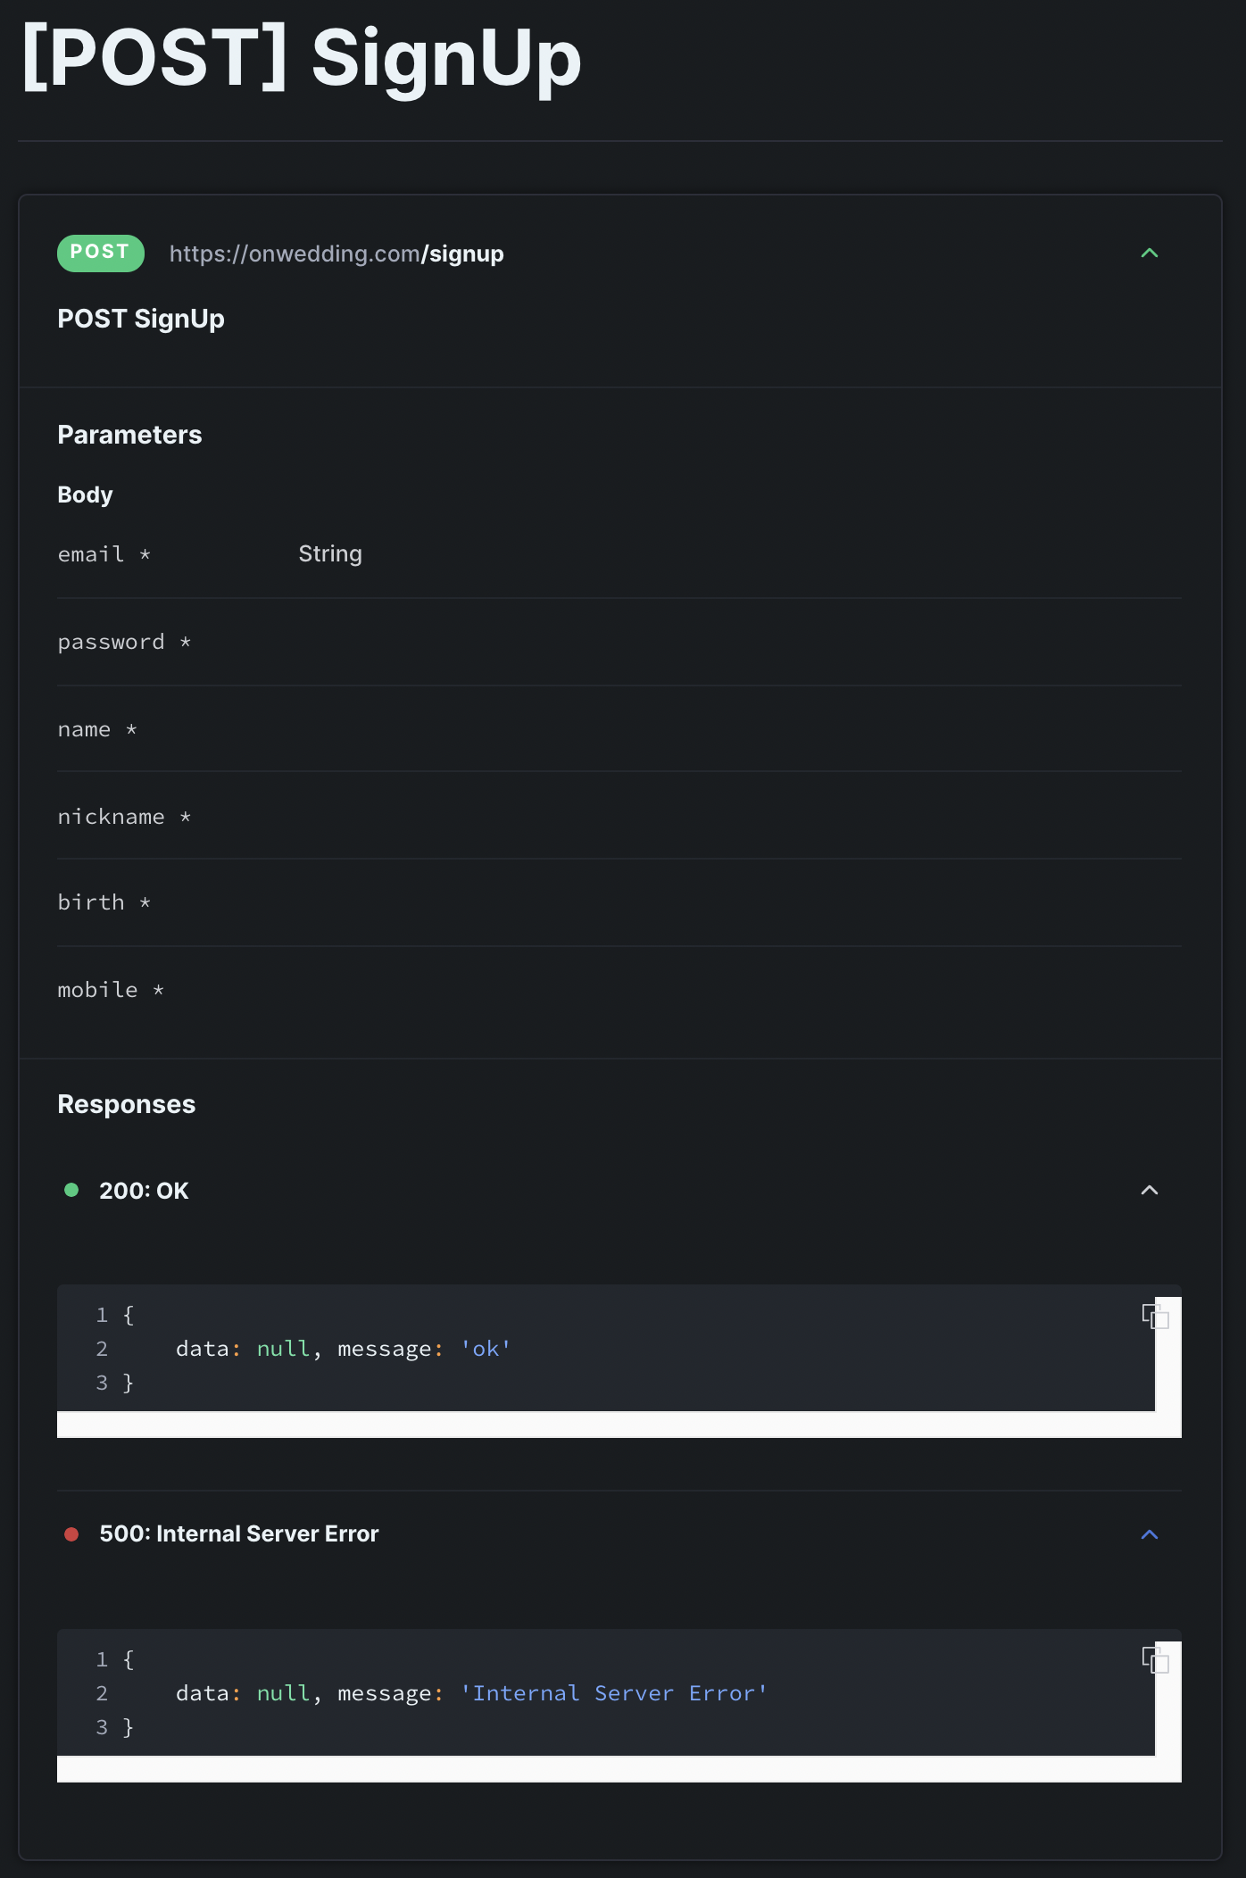This screenshot has height=1878, width=1246.
Task: Collapse the signup endpoint panel chevron
Action: coord(1150,253)
